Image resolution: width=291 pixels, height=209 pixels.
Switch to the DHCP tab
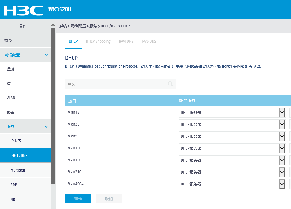pos(73,41)
